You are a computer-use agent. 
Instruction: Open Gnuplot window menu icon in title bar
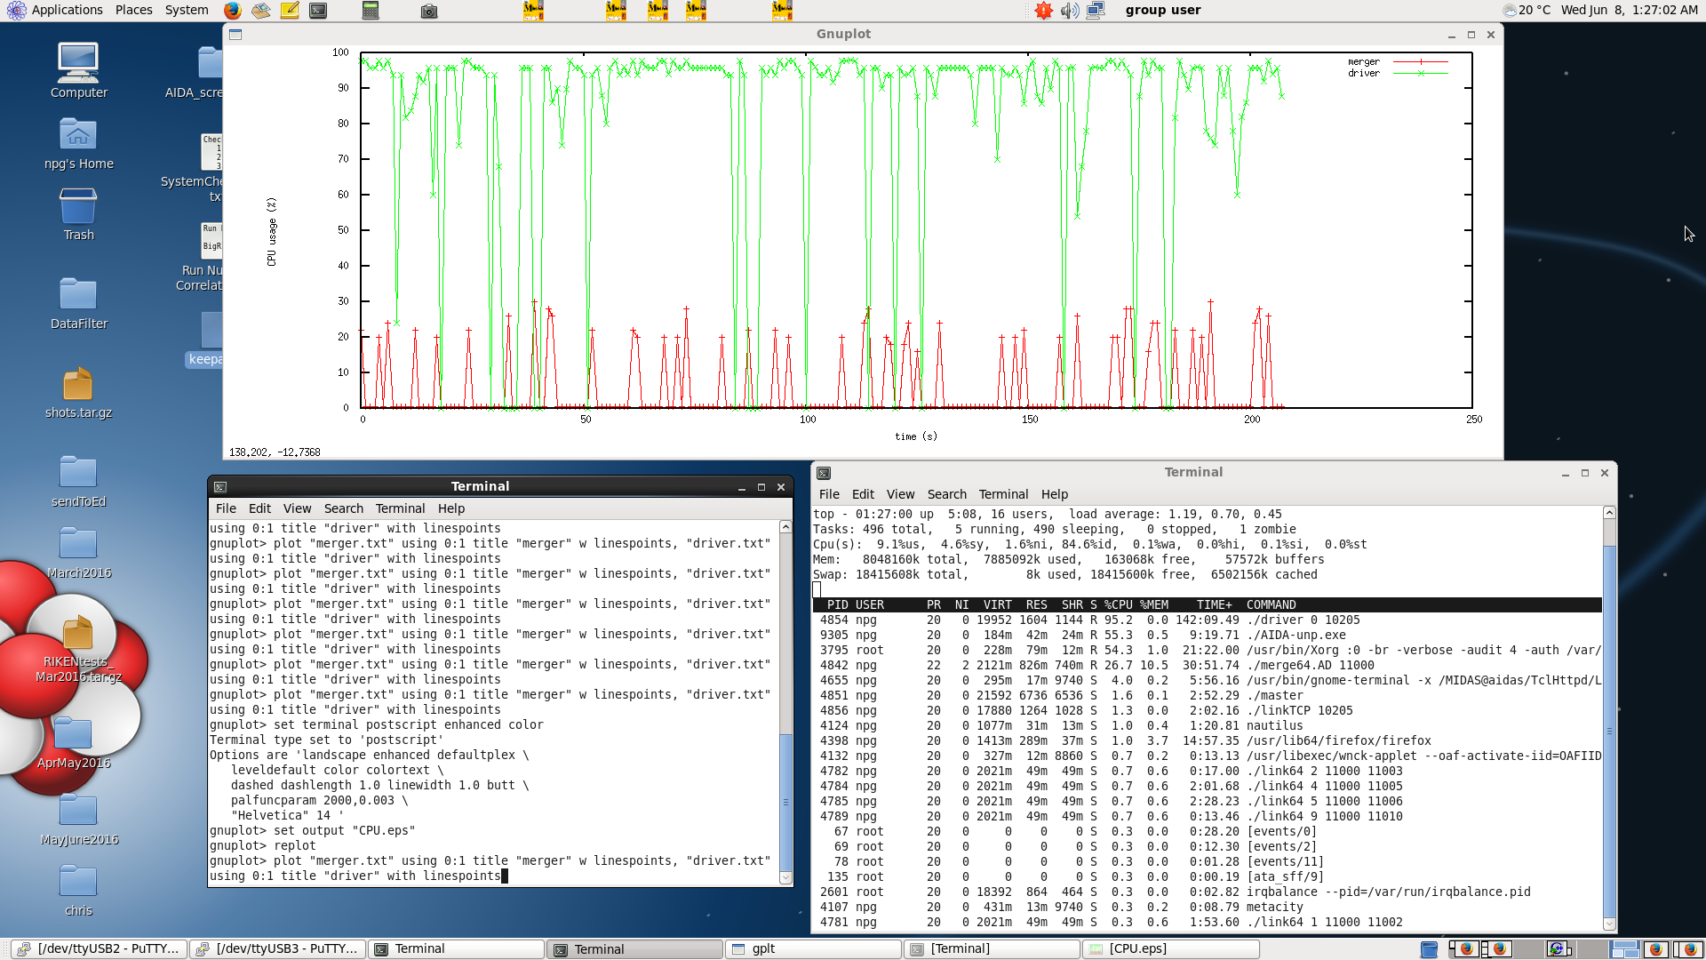pos(235,35)
